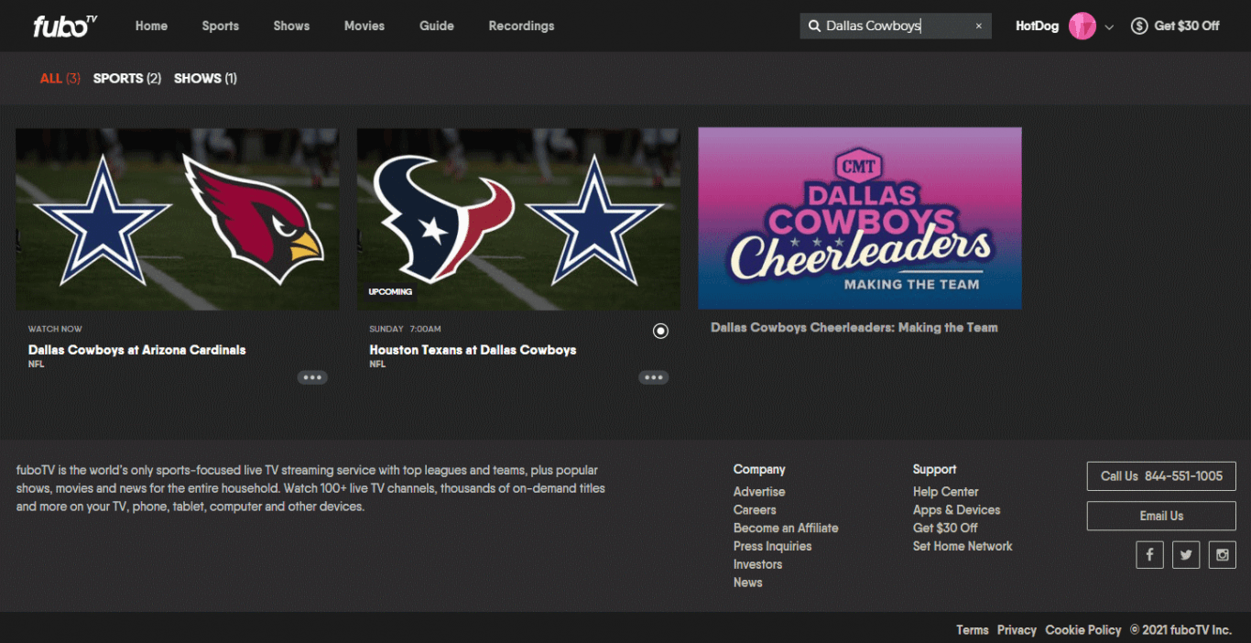Open Cowboys at Cardinals game thumbnail
Image resolution: width=1251 pixels, height=643 pixels.
pyautogui.click(x=178, y=219)
